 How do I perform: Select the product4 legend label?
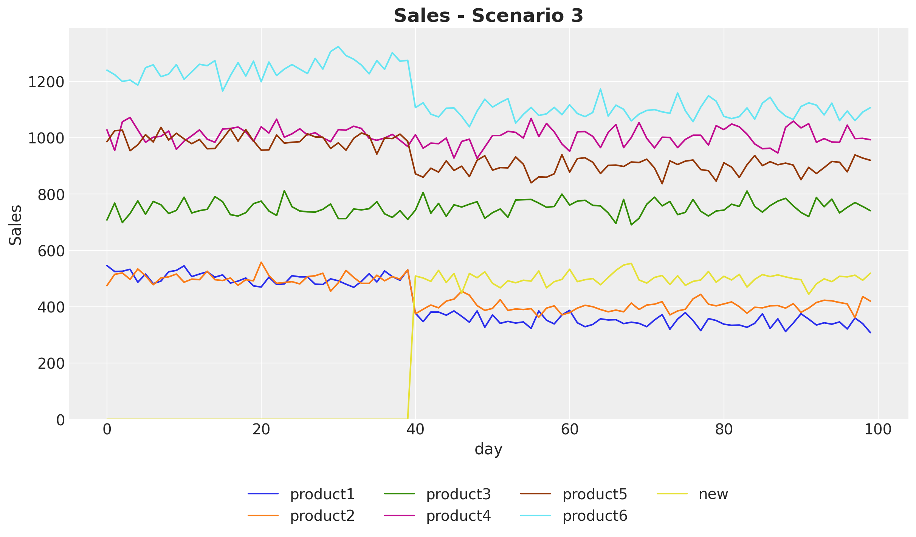(x=458, y=516)
